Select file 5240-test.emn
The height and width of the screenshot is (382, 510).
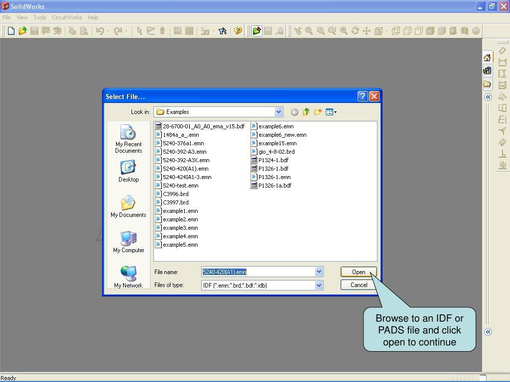tap(177, 186)
